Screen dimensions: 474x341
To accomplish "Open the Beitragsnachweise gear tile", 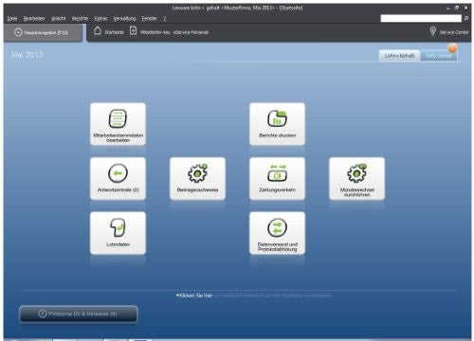I will pyautogui.click(x=197, y=179).
